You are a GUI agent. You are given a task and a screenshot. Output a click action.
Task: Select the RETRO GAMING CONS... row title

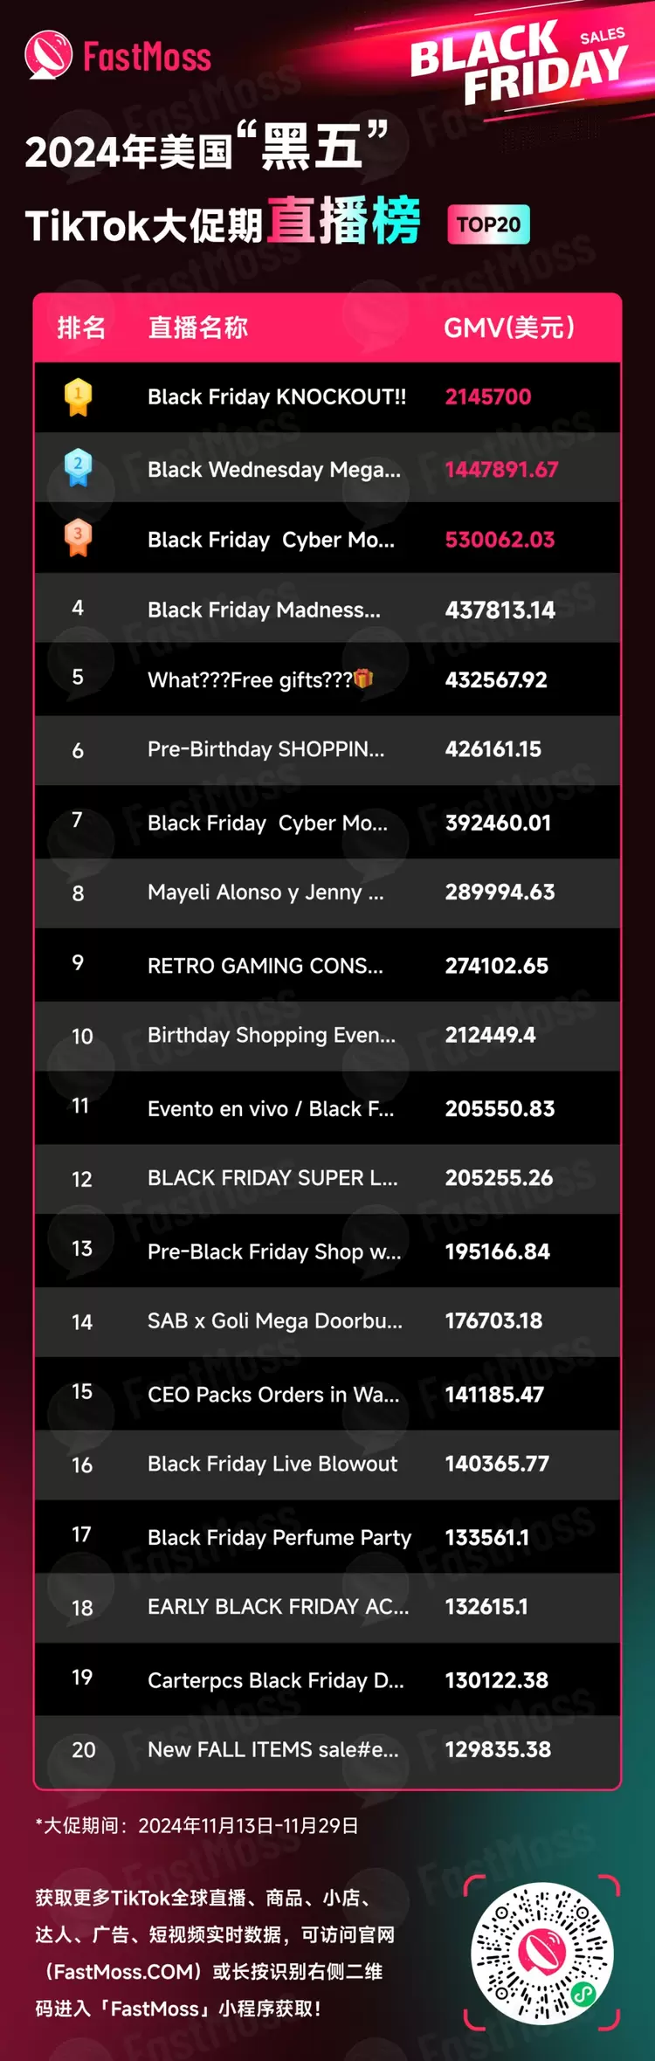pyautogui.click(x=265, y=966)
